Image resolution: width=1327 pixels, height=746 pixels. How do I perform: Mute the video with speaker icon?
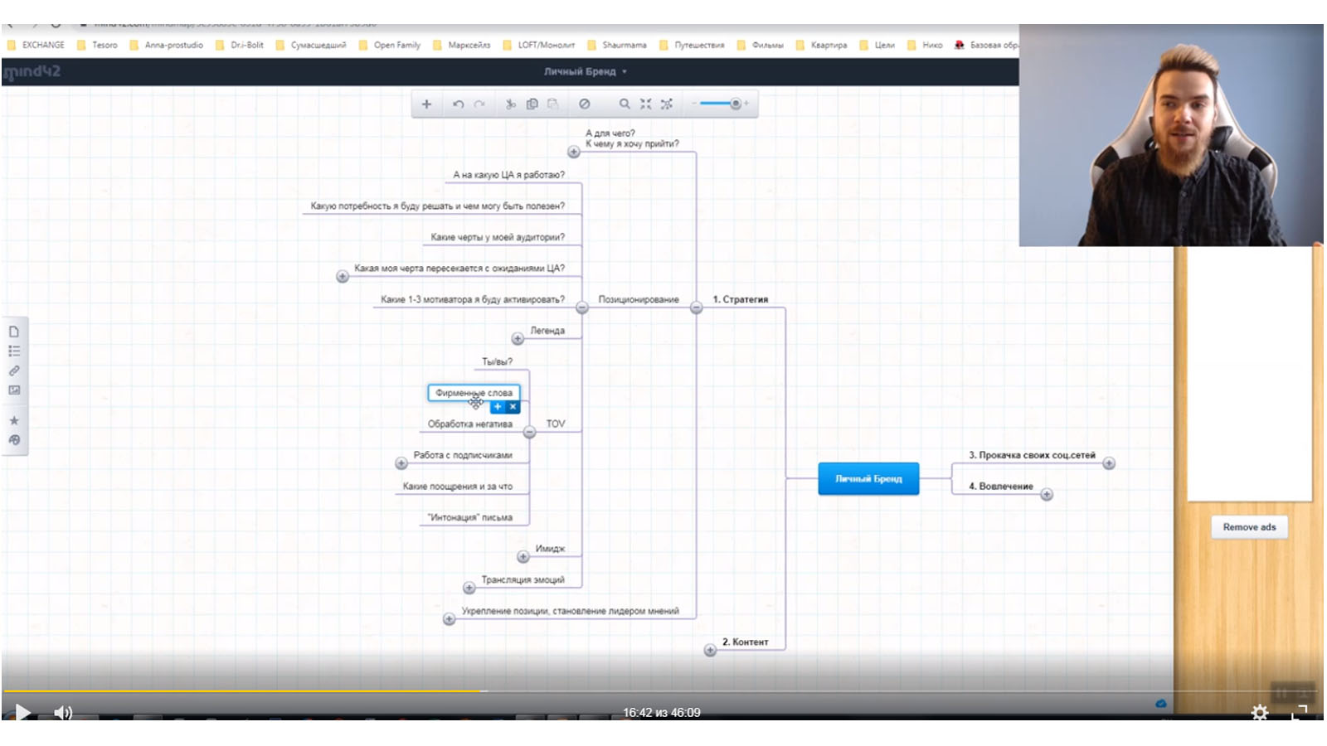point(63,712)
